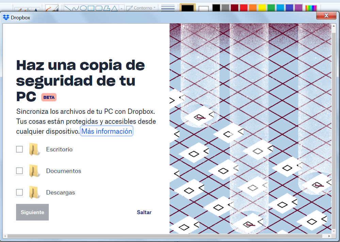This screenshot has height=242, width=340.
Task: Click the left arrow of the horizontal scrollbar
Action: (x=5, y=236)
